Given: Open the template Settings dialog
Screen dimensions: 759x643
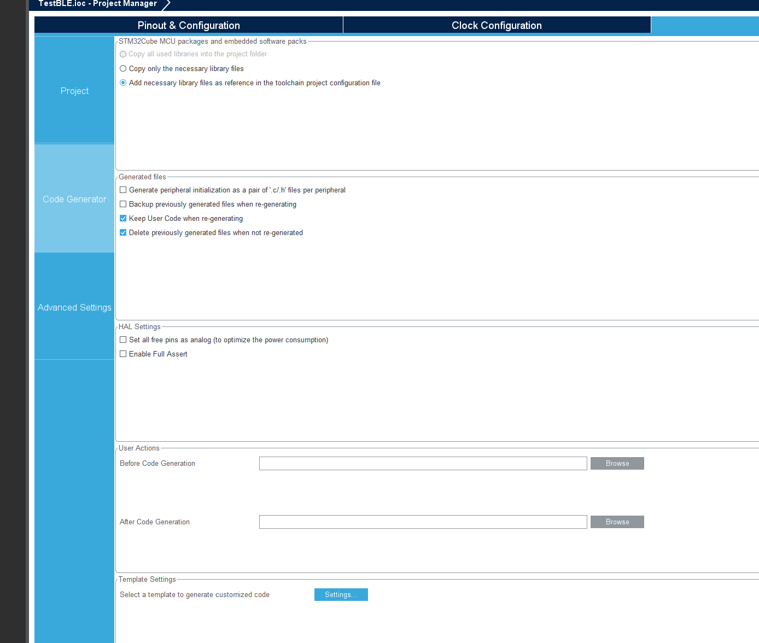Looking at the screenshot, I should pos(341,594).
